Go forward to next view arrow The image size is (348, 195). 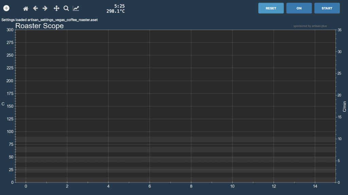pyautogui.click(x=45, y=8)
